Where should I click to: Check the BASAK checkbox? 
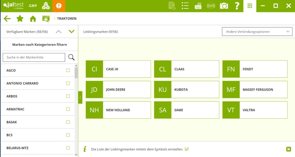68,122
